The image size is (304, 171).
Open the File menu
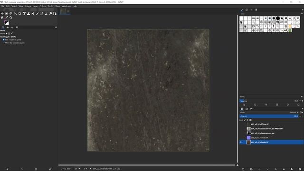click(x=2, y=6)
